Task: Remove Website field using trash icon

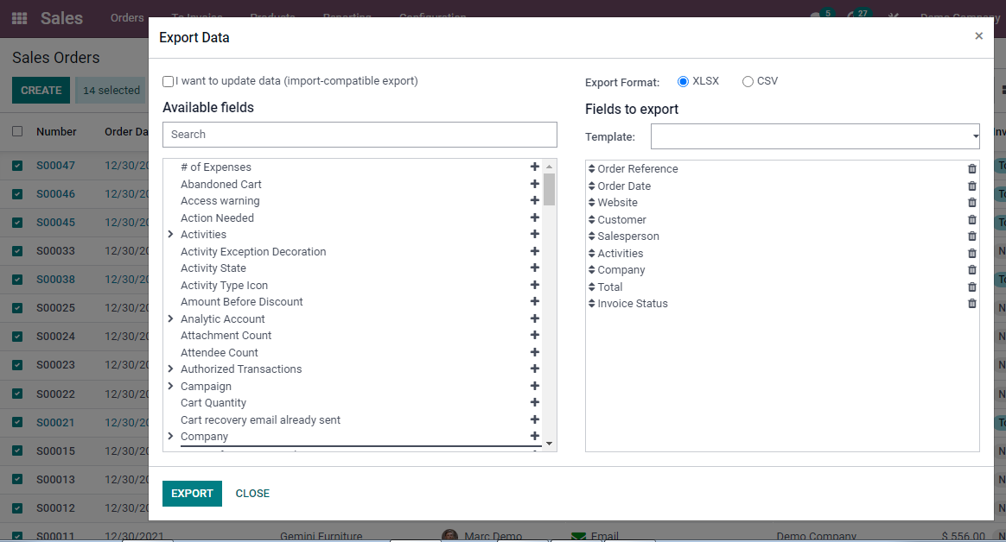Action: pos(971,203)
